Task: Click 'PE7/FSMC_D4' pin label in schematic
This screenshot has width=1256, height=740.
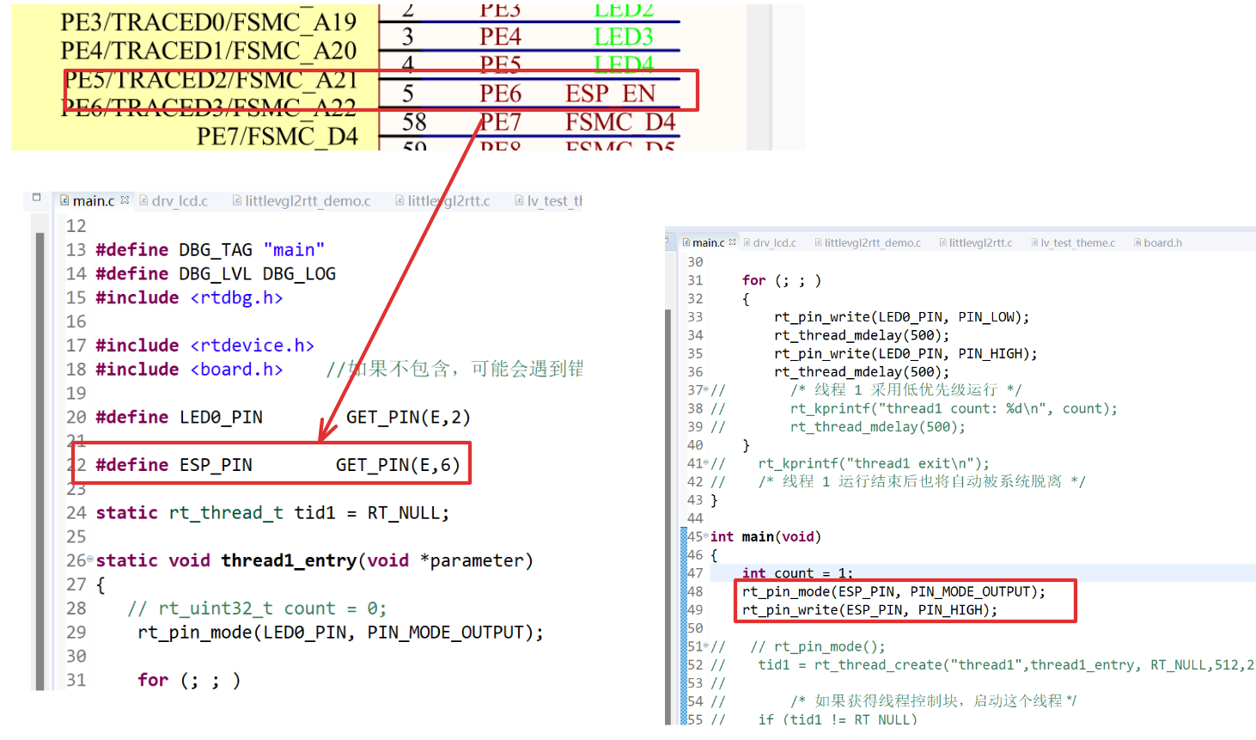Action: (277, 136)
